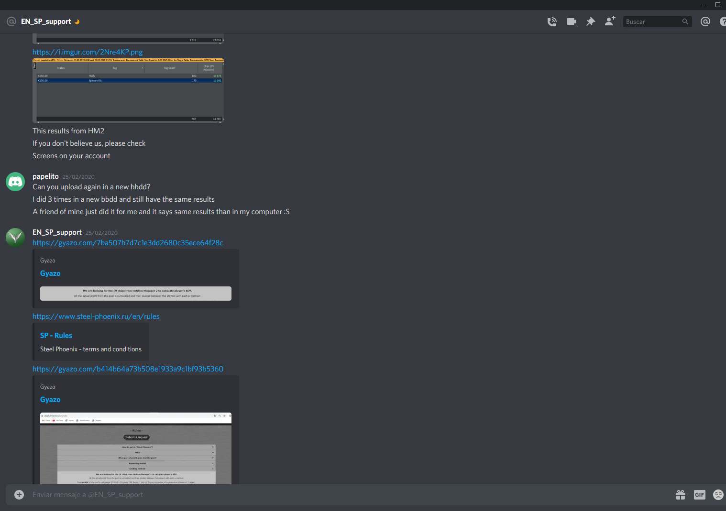Click the search magnifier icon

coord(685,22)
